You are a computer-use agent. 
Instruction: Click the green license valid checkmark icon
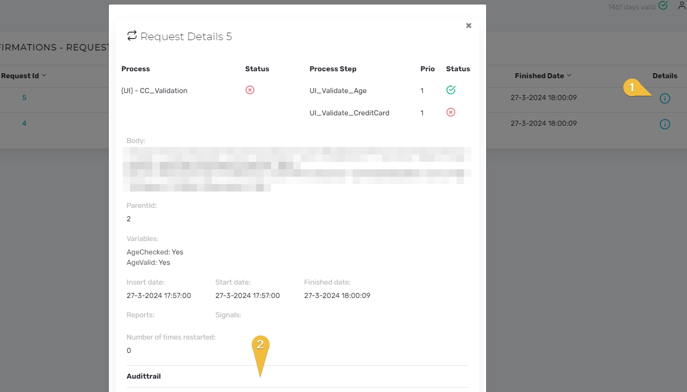pyautogui.click(x=663, y=5)
